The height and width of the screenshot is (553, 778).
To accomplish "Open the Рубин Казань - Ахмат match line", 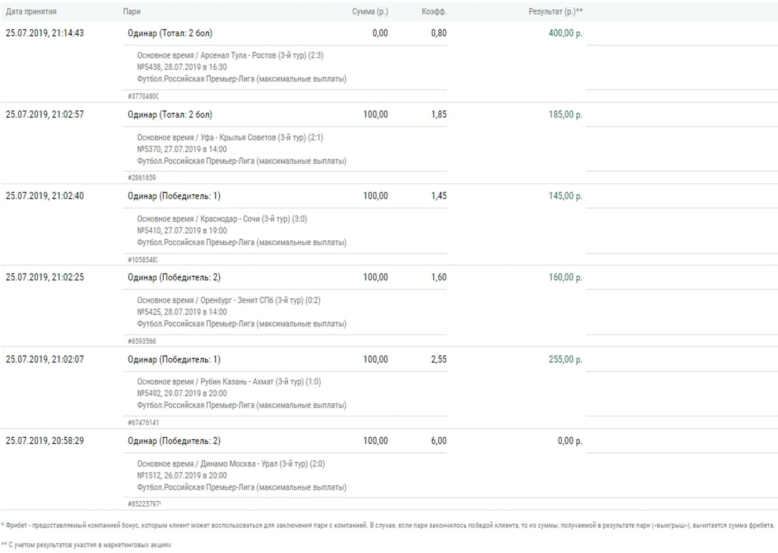I will pos(229,382).
